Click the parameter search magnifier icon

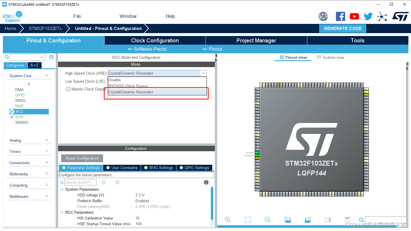click(x=62, y=182)
